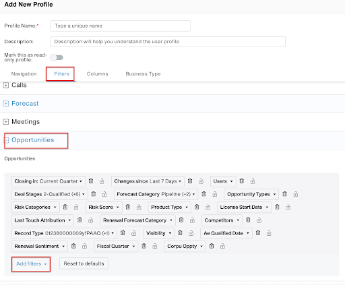Delete the Fiscal Quarter filter using trash icon
This screenshot has width=345, height=285.
[144, 246]
